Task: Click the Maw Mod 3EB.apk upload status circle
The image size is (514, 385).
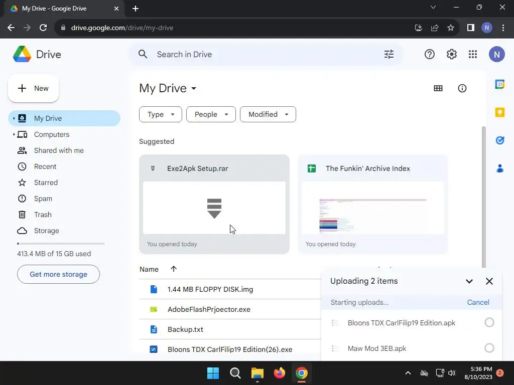Action: point(489,348)
